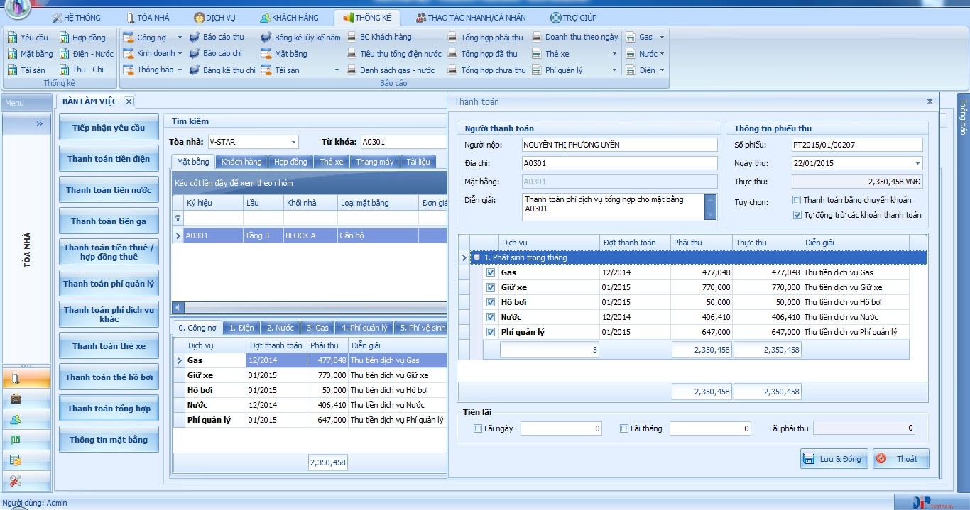
Task: Open the customers (people) sidebar icon
Action: click(16, 419)
